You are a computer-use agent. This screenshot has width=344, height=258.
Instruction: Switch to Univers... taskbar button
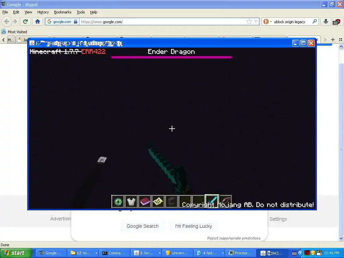pos(177,253)
